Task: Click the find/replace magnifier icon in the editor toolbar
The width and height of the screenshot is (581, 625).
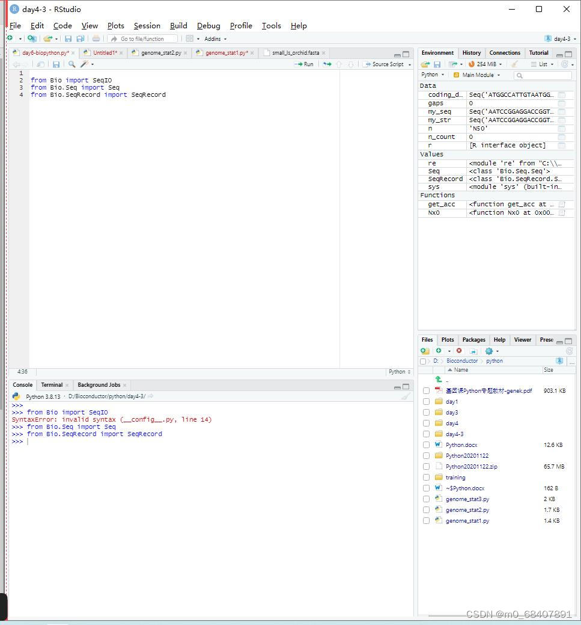Action: coord(71,64)
